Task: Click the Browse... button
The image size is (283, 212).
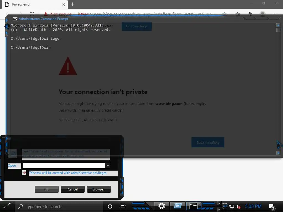Action: (x=99, y=189)
